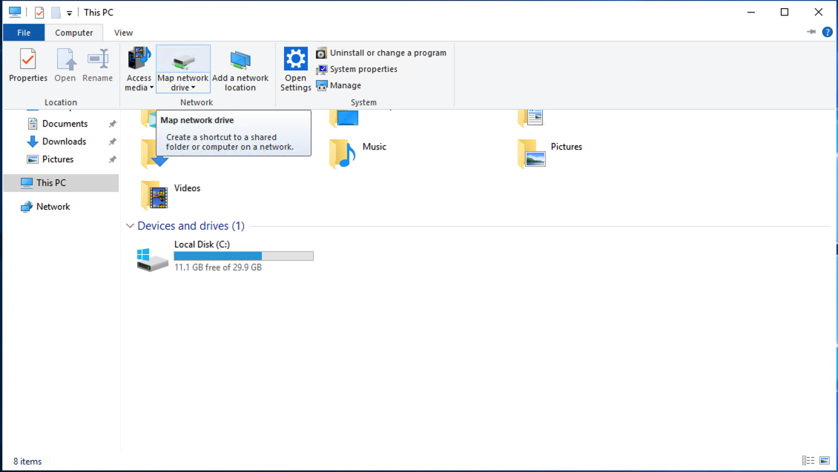Open the Customize Quick Access Toolbar dropdown arrow
838x472 pixels.
70,13
